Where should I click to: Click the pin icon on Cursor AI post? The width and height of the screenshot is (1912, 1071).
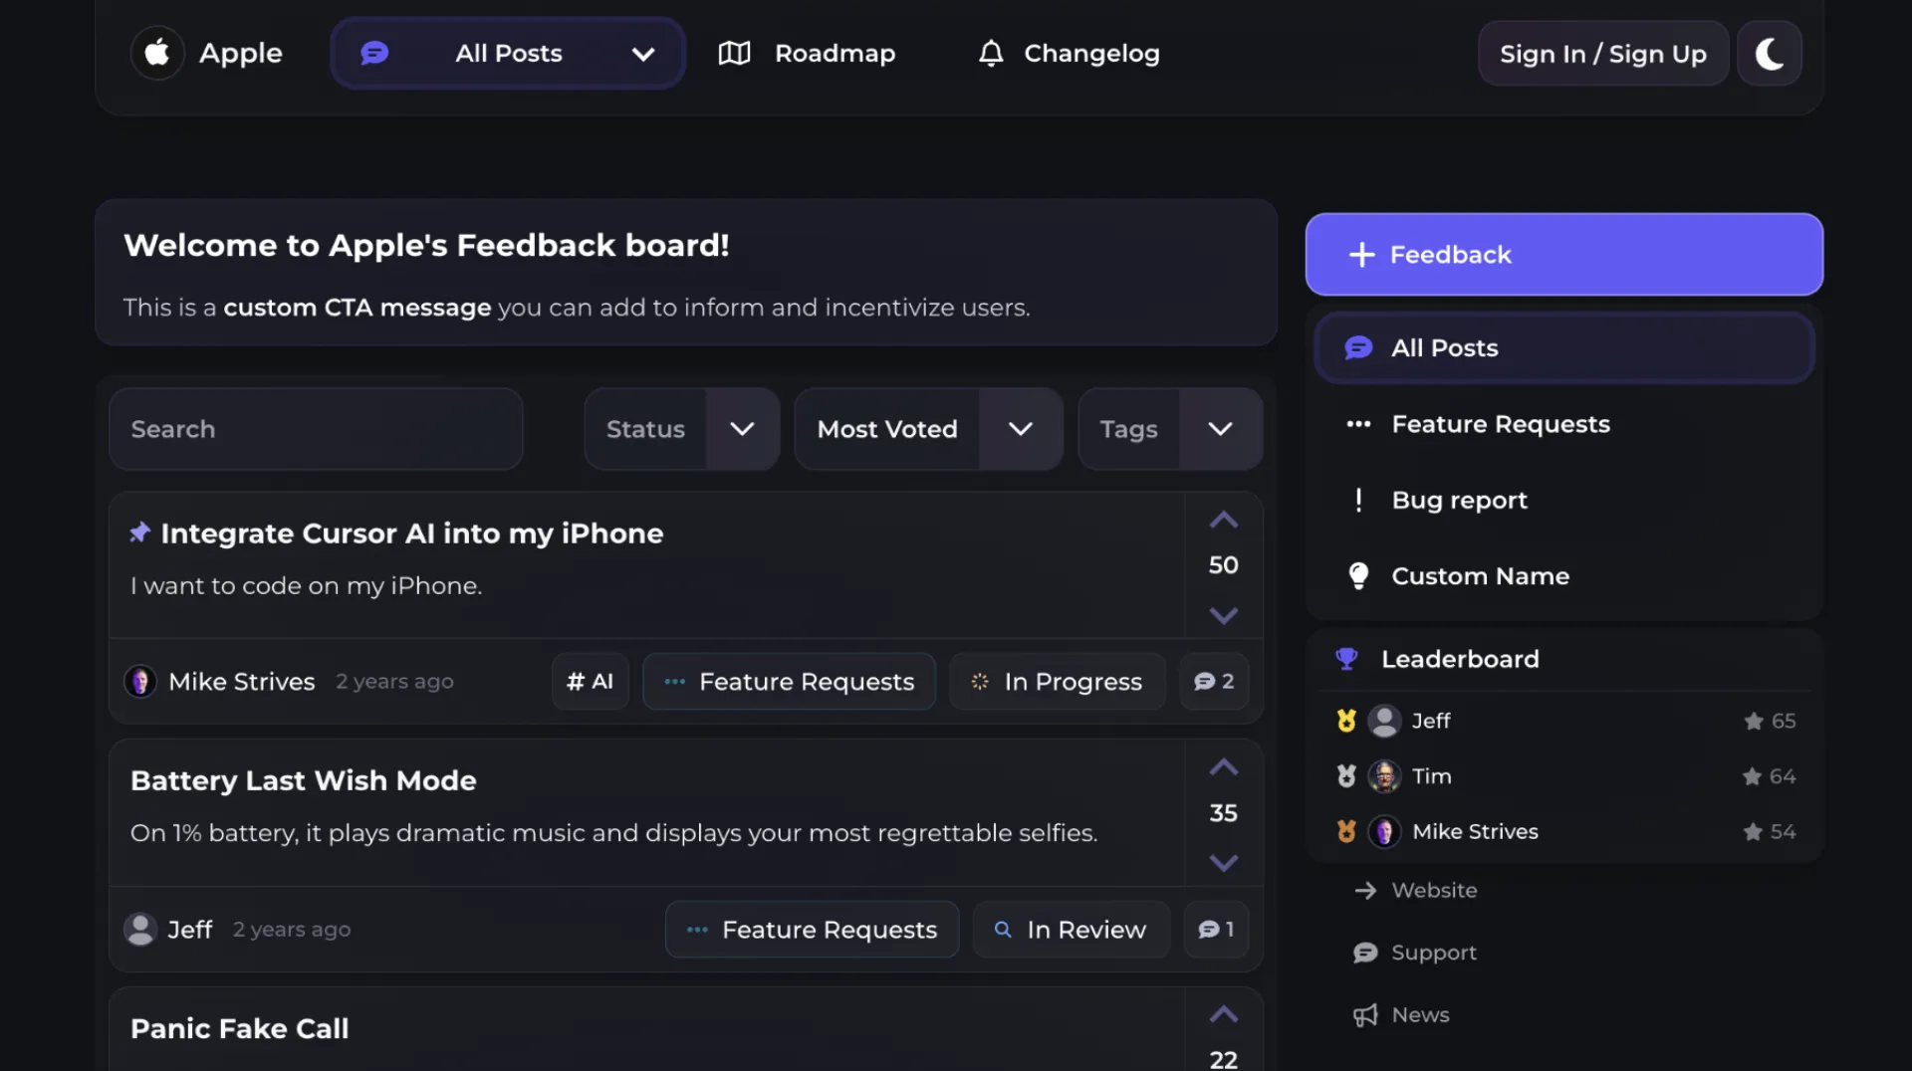(139, 533)
